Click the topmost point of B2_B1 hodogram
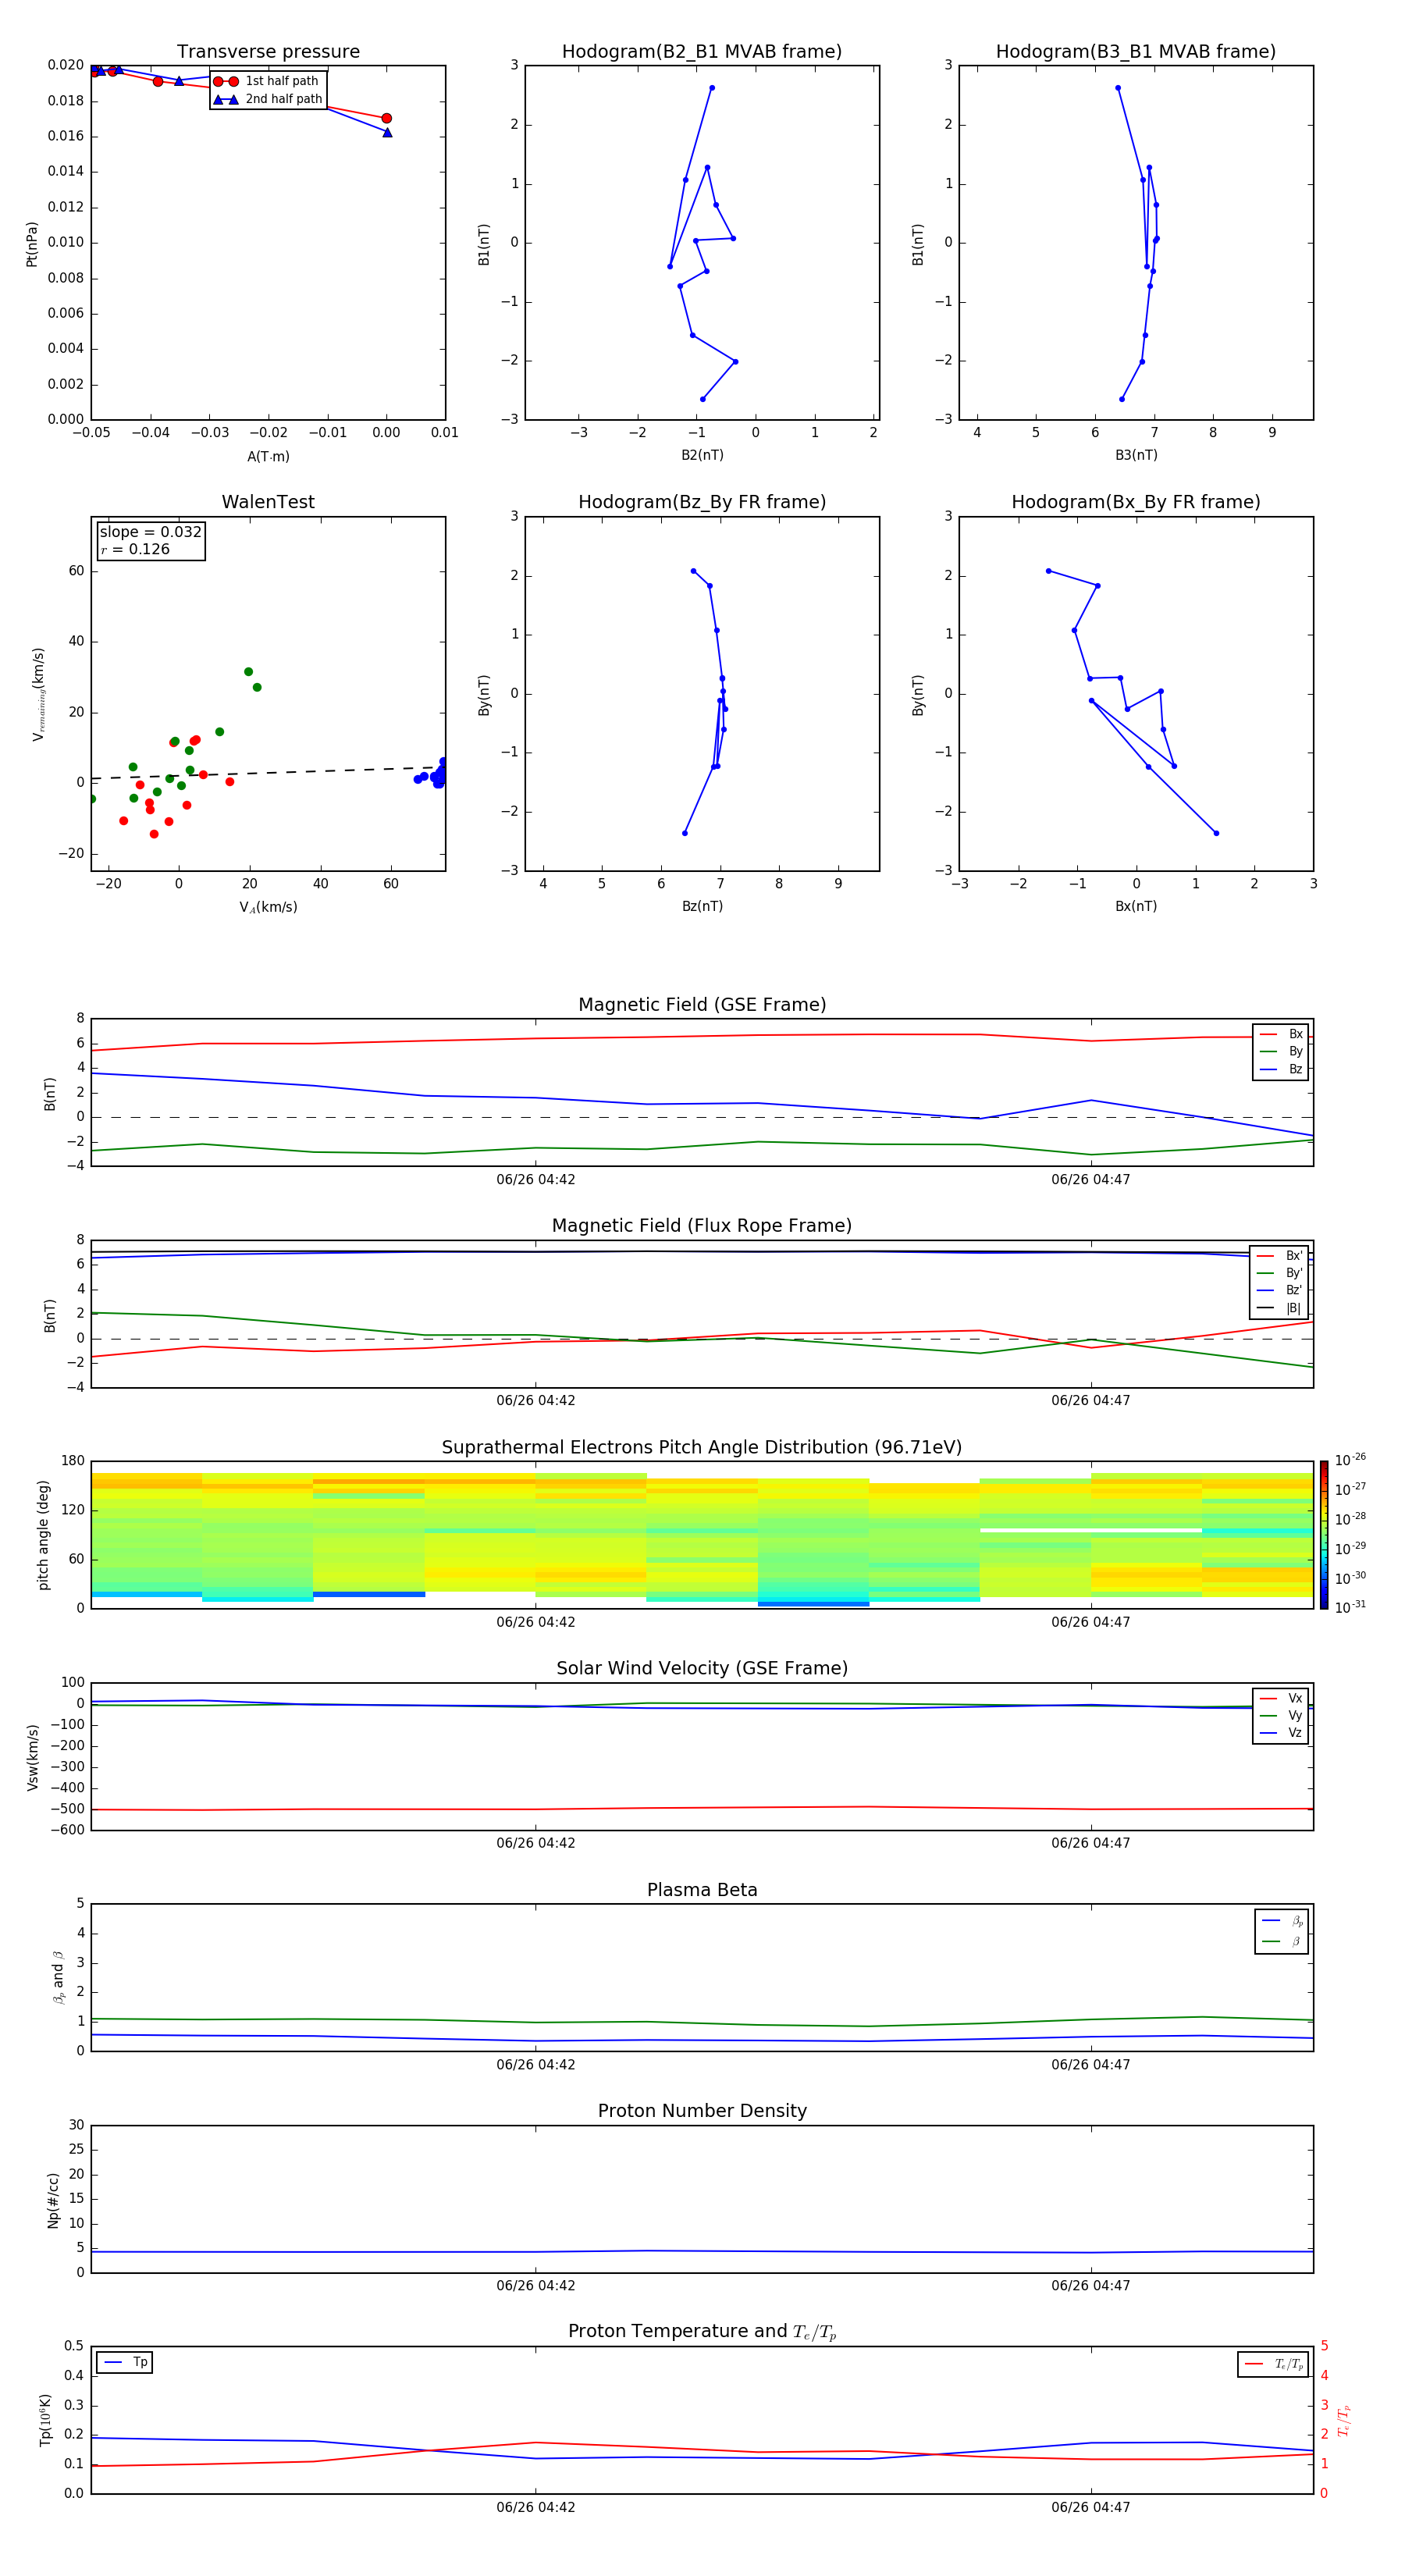 712,88
